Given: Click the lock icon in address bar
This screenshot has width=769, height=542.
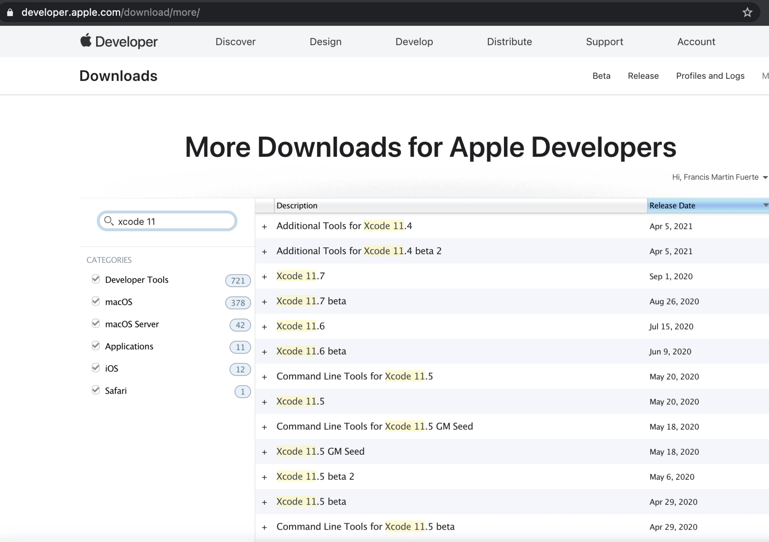Looking at the screenshot, I should point(10,12).
